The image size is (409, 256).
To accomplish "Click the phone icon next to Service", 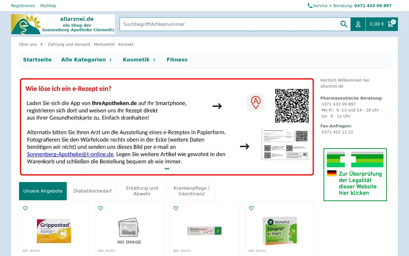I will (x=310, y=6).
